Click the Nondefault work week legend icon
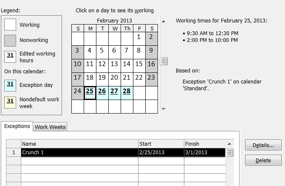This screenshot has height=186, width=285. [10, 102]
